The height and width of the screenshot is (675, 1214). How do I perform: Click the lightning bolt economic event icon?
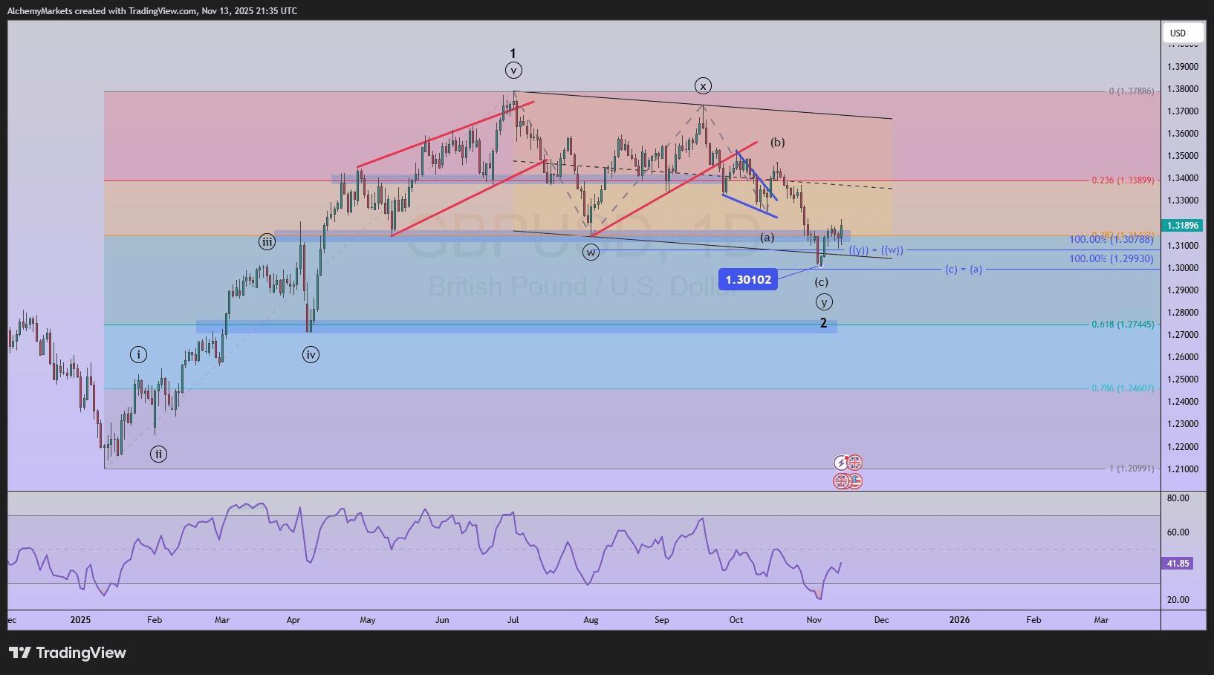[840, 463]
